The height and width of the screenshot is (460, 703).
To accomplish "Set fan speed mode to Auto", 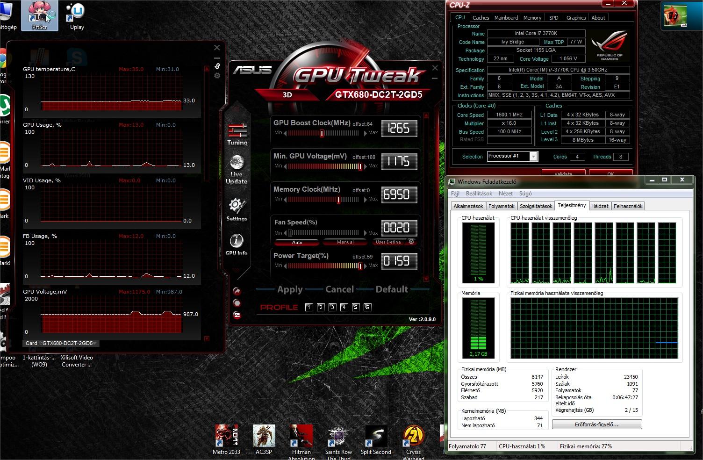I will 297,242.
